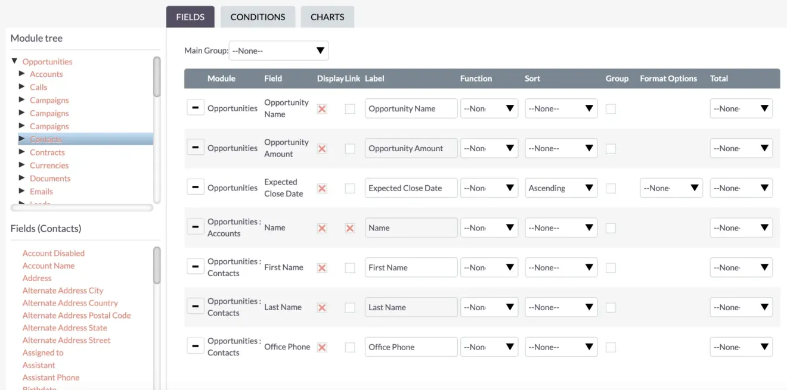Remove the Last Name field row
This screenshot has width=787, height=390.
click(196, 307)
